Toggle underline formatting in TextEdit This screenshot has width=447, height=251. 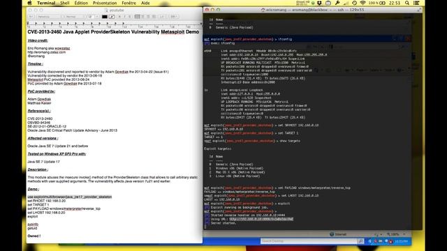coord(130,17)
